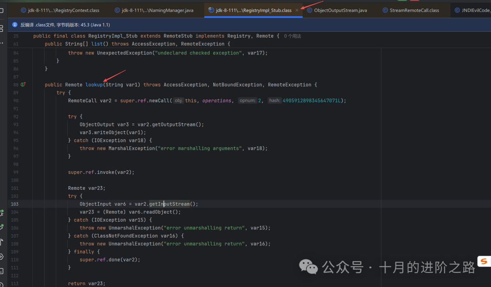Click line number 99 in the gutter
The image size is (491, 287).
[x=15, y=172]
